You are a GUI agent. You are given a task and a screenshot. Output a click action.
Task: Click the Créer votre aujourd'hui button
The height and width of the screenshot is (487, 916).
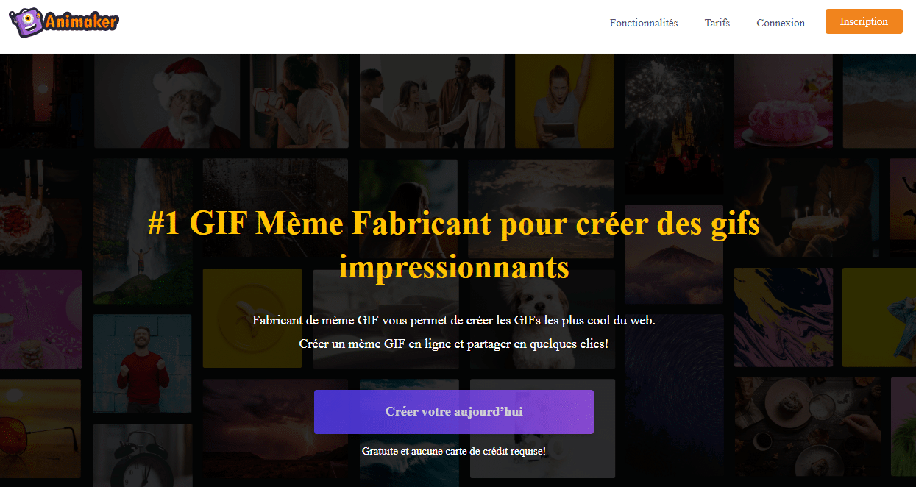click(x=453, y=412)
